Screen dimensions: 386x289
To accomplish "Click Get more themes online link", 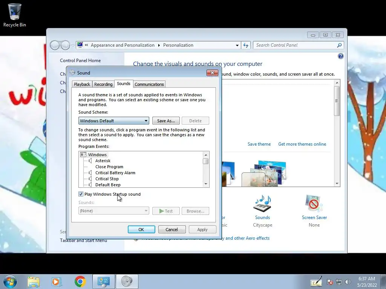I will pos(302,144).
